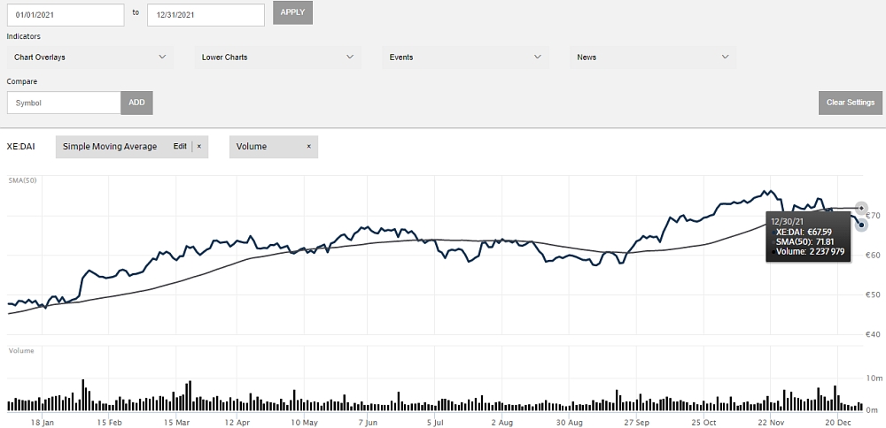Expand the Lower Charts dropdown

click(x=277, y=57)
